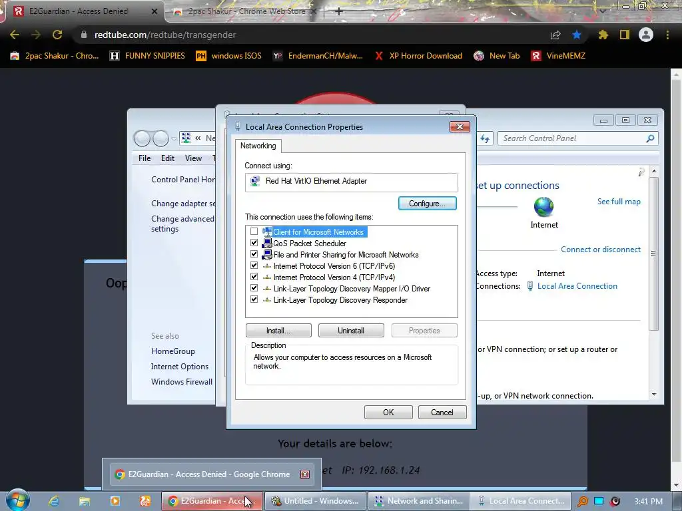Click the search magnifier icon in Control Panel
This screenshot has height=511, width=682.
650,138
